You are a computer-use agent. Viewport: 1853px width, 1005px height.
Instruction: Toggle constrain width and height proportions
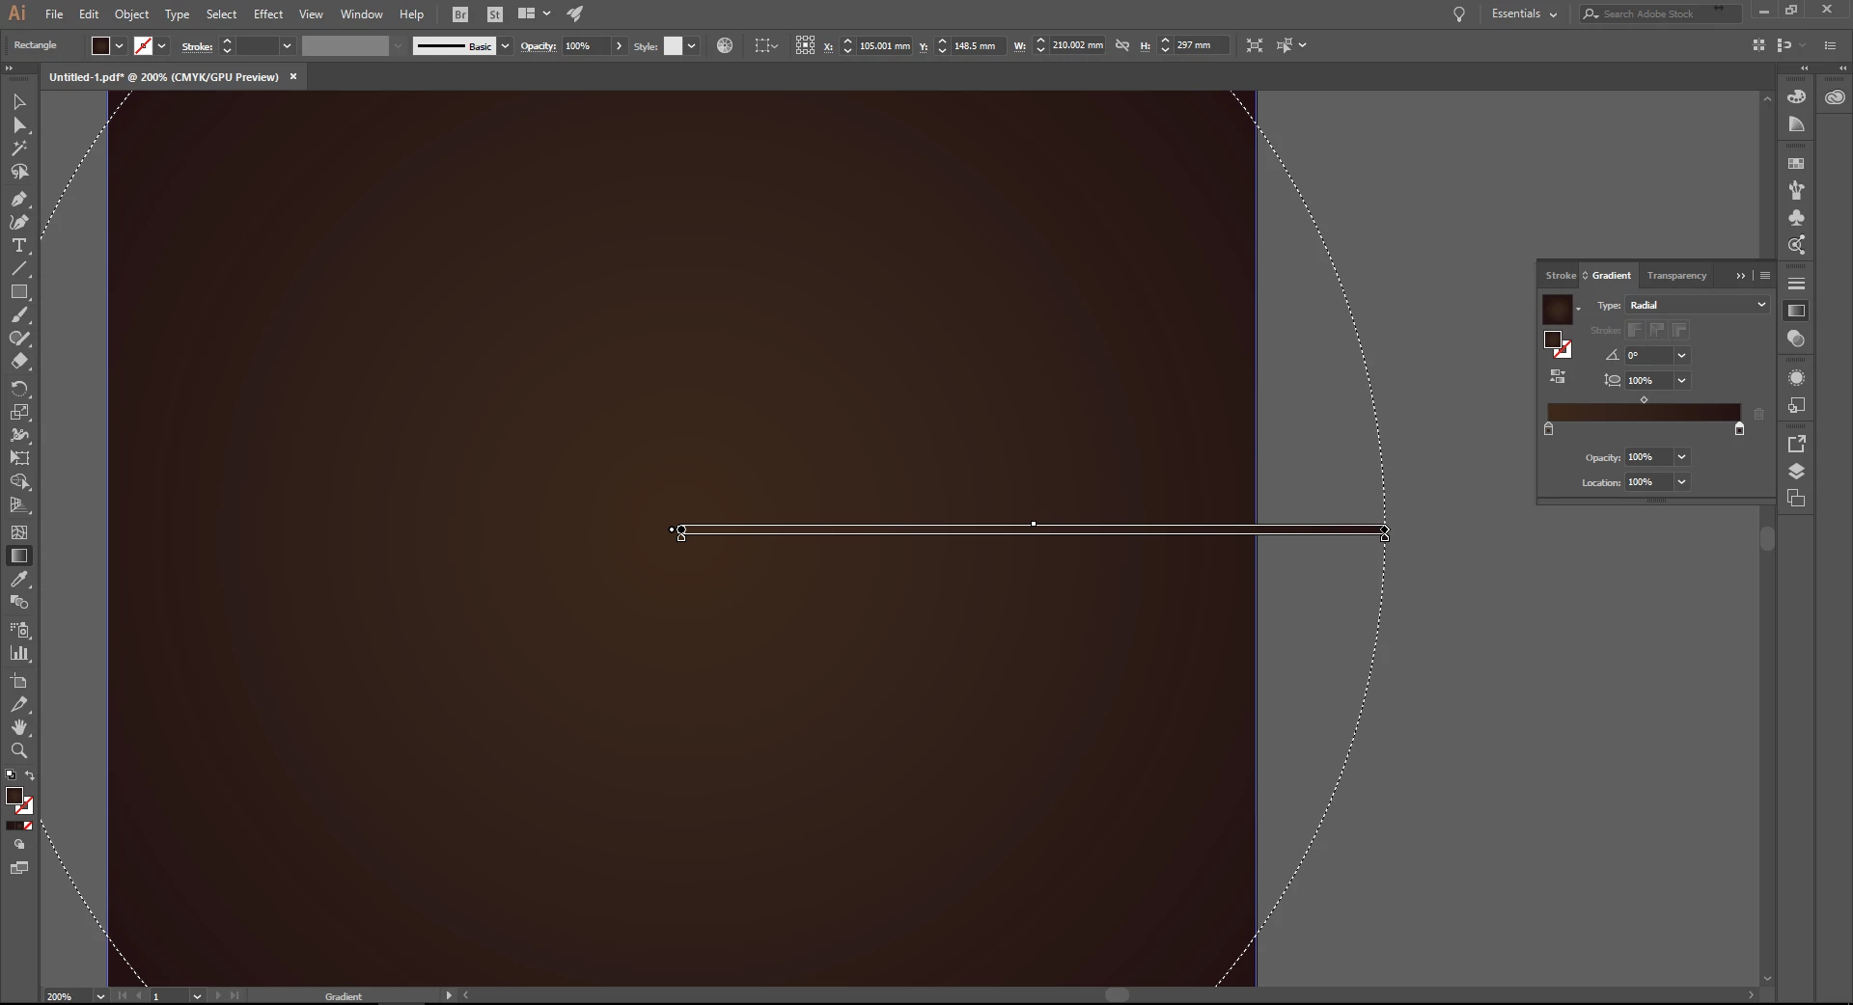[1122, 45]
